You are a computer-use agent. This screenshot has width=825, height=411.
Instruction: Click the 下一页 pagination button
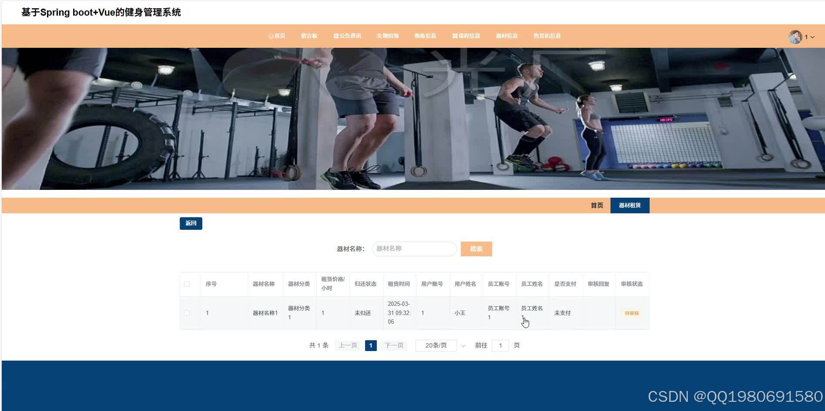pyautogui.click(x=394, y=346)
